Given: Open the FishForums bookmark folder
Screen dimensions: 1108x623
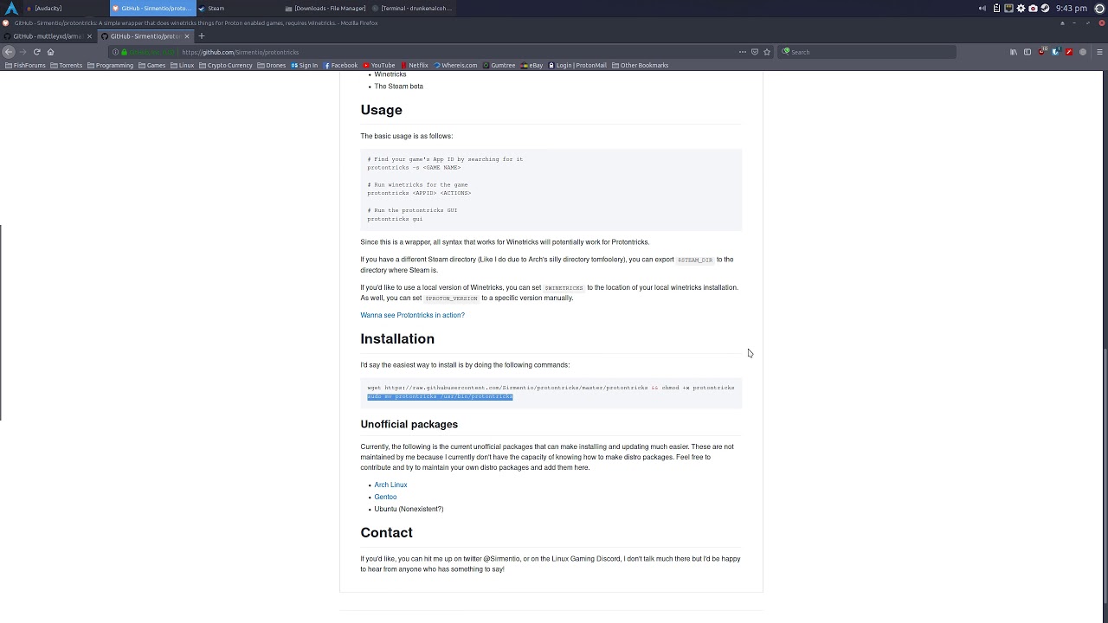Looking at the screenshot, I should (25, 65).
